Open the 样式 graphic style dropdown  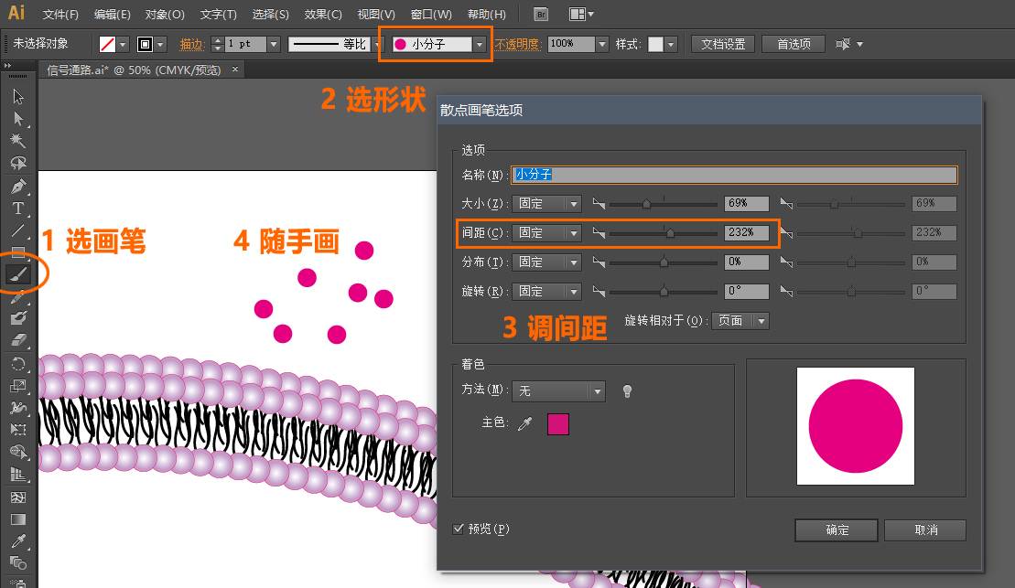coord(671,44)
